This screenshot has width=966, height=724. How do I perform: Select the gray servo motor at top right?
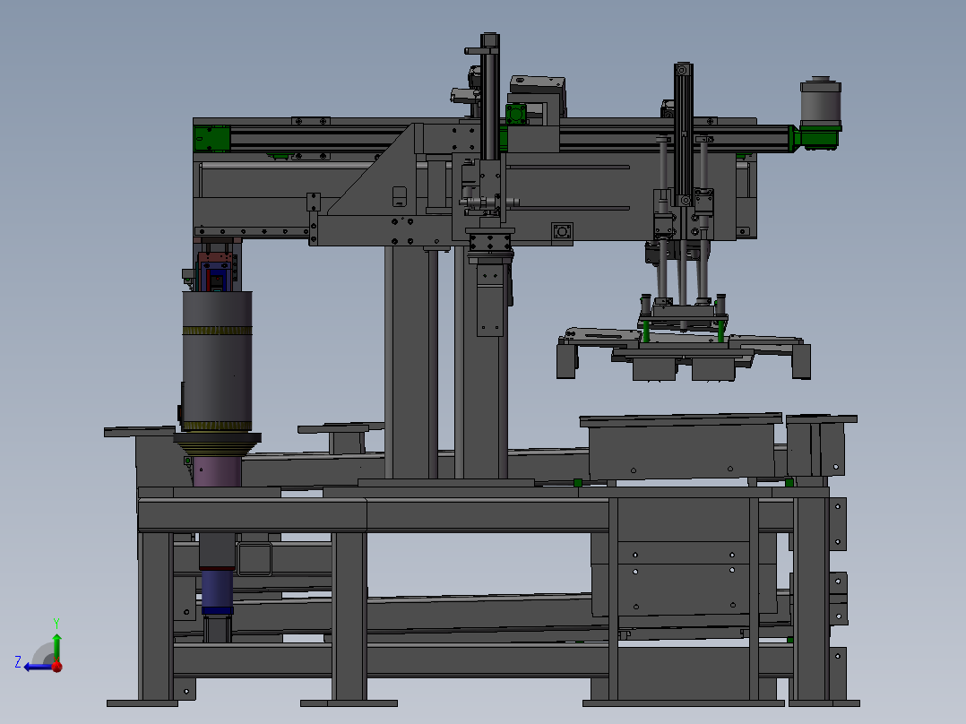(x=820, y=101)
